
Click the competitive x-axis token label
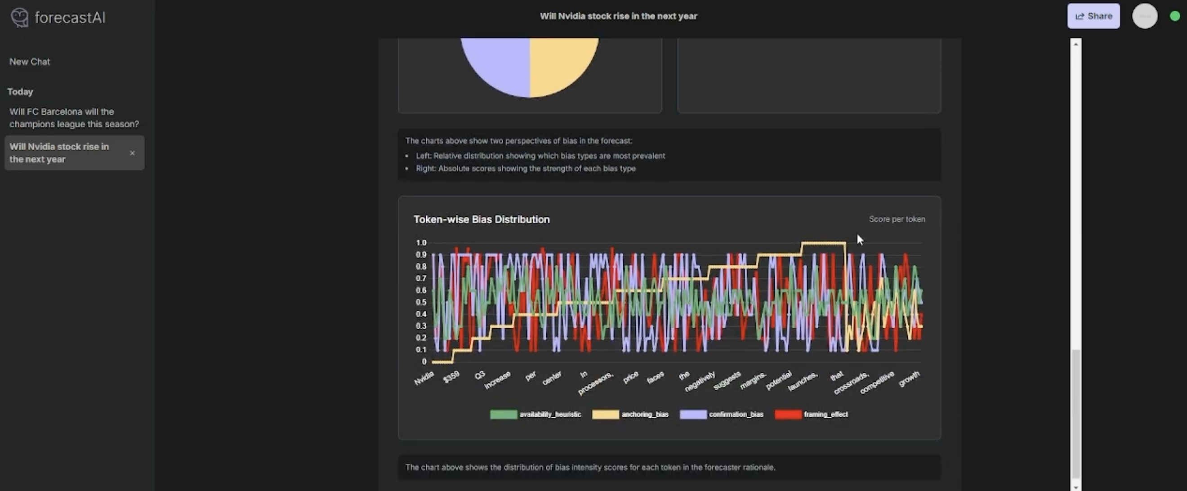point(877,382)
